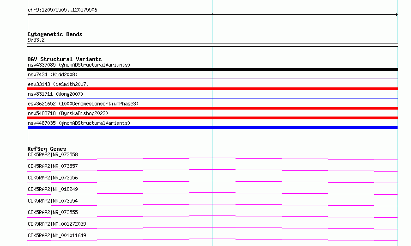Select the RefSeq Genes track title
The image size is (411, 246).
(47, 149)
